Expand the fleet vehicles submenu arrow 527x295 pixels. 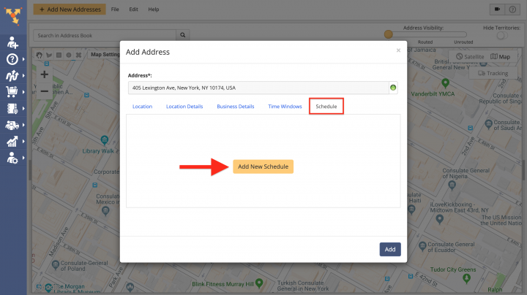(23, 125)
